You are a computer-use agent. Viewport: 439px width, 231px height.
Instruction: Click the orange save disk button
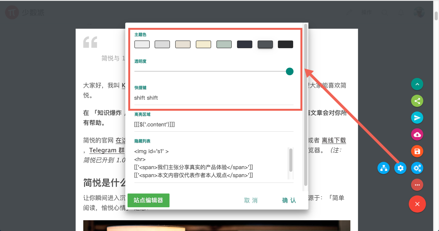[417, 152]
